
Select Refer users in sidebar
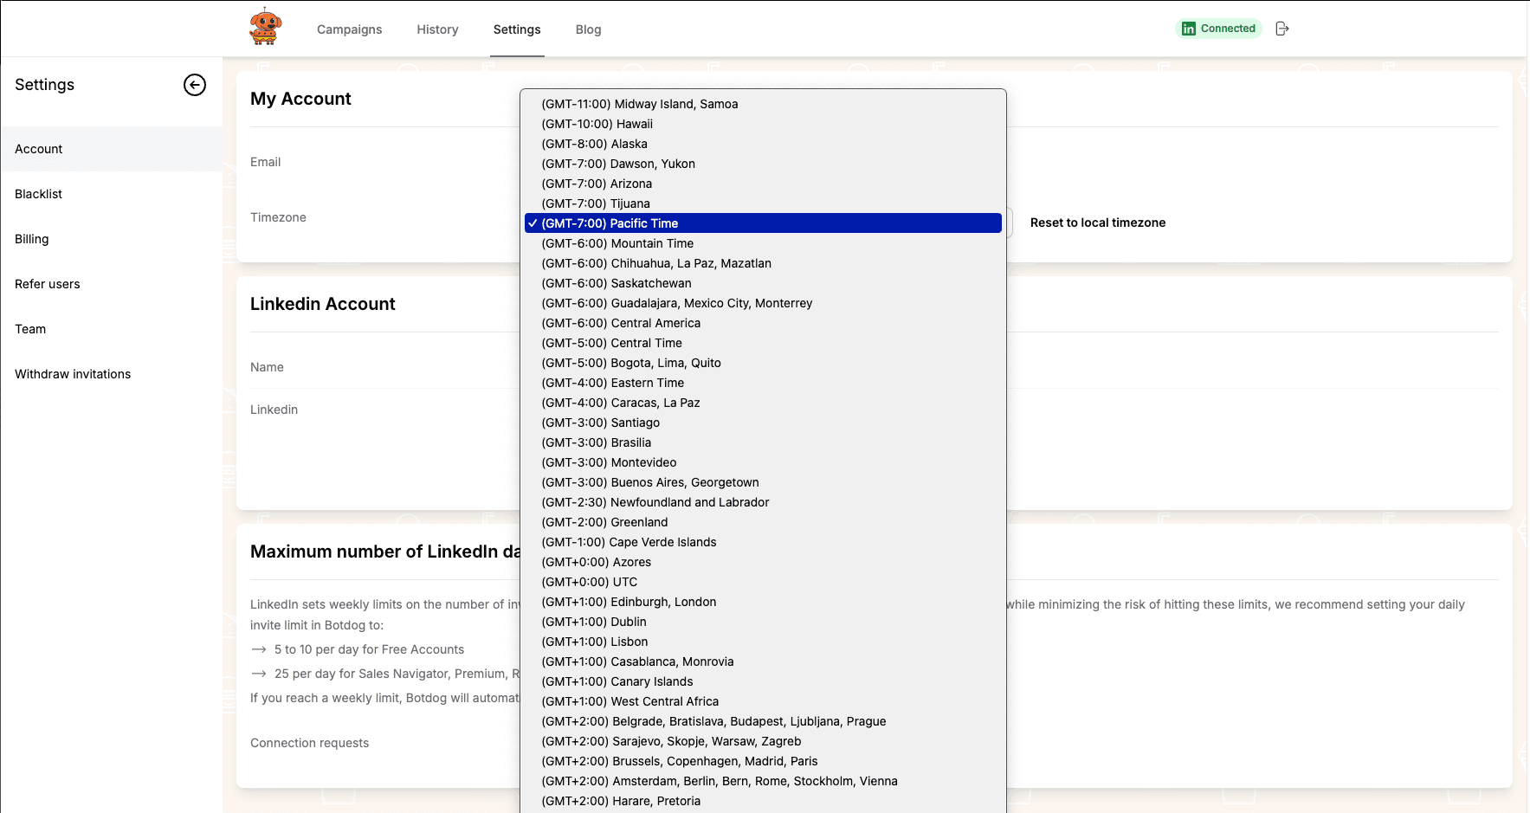(x=48, y=284)
